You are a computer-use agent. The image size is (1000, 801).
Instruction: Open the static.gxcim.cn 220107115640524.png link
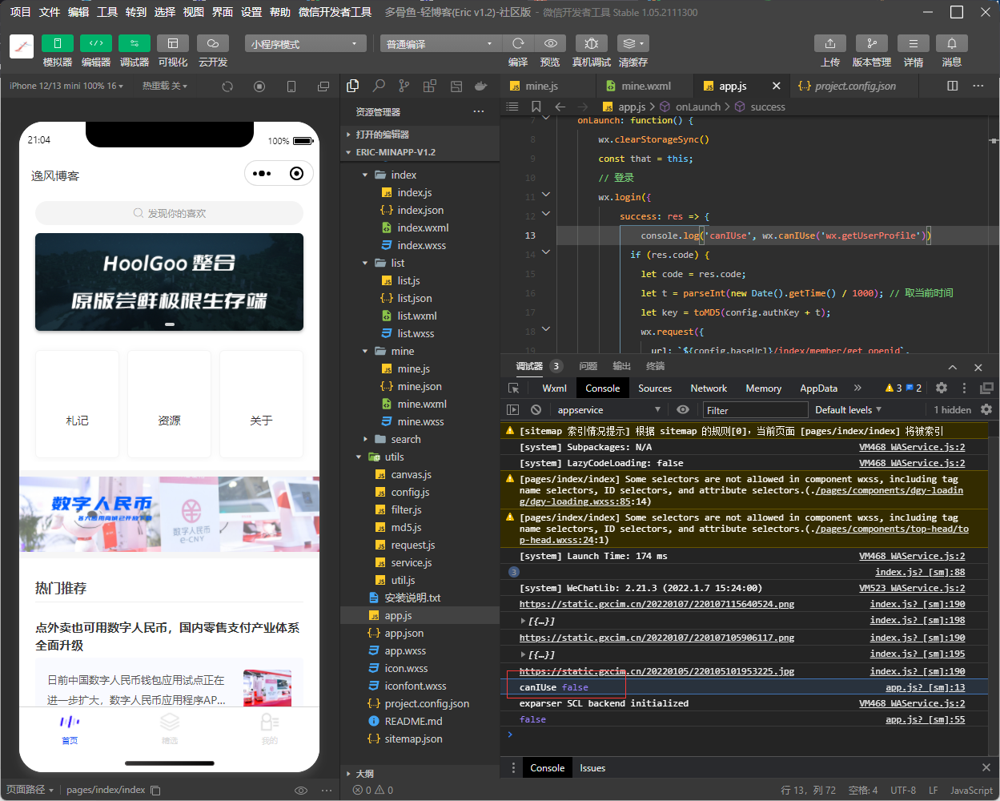[x=657, y=604]
